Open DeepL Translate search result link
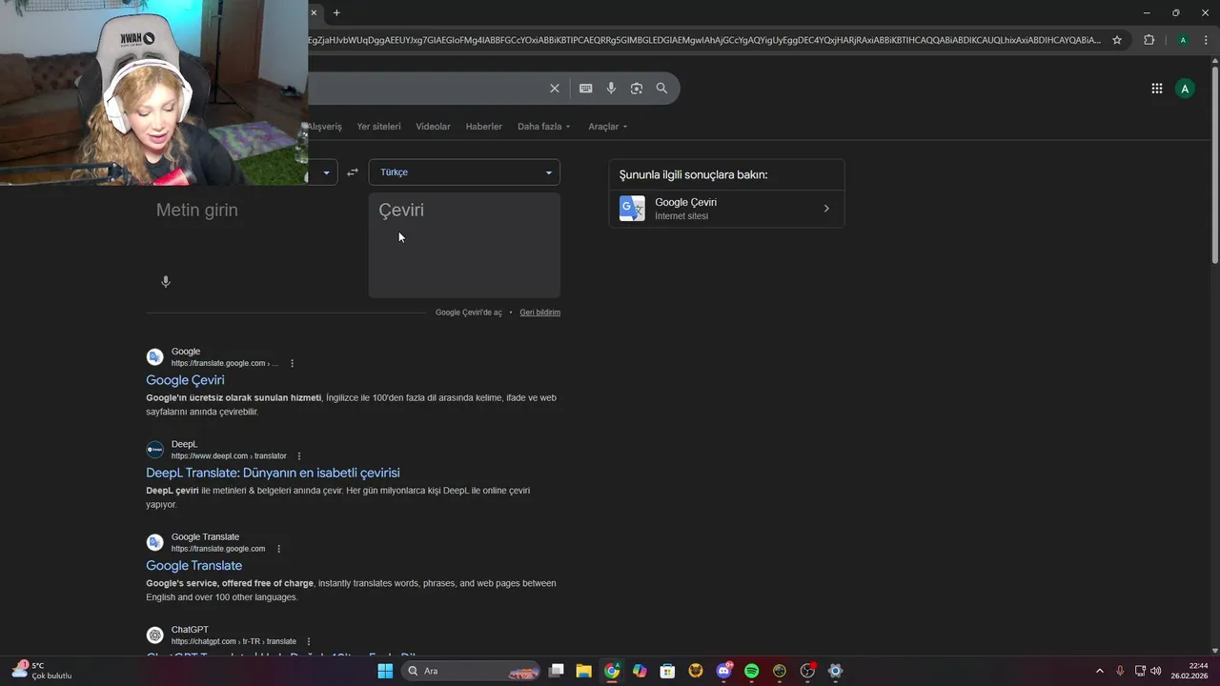The width and height of the screenshot is (1220, 686). tap(273, 473)
